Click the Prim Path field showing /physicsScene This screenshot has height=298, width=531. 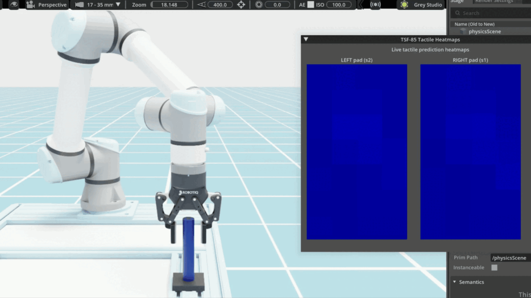pos(511,258)
